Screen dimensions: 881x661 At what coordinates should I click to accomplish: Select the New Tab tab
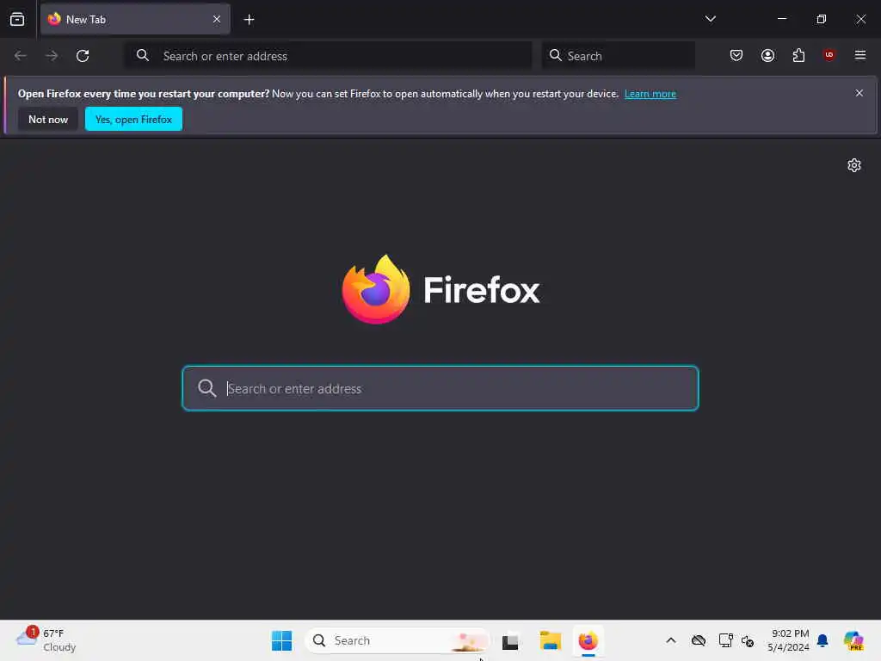(135, 20)
